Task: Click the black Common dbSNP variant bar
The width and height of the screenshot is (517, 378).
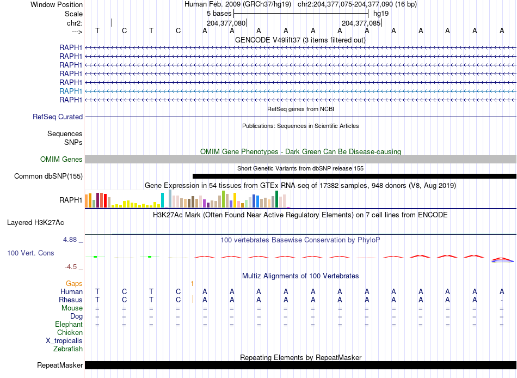Action: [x=354, y=176]
